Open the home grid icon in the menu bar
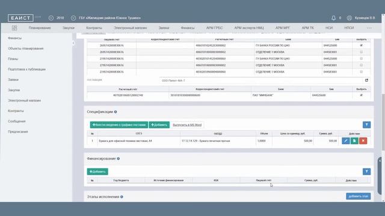This screenshot has height=216, width=385. pyautogui.click(x=14, y=28)
